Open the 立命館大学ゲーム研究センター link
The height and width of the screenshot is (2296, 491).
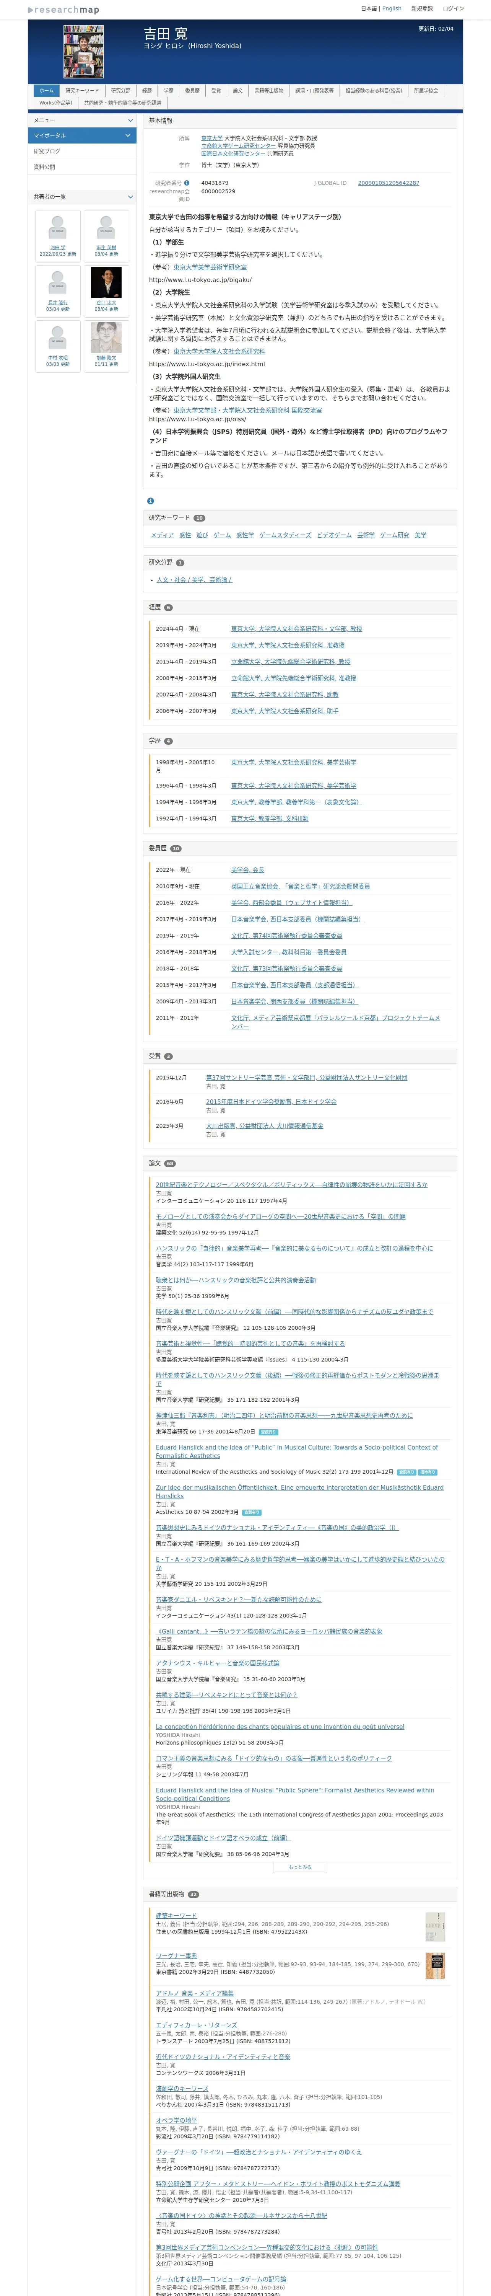[239, 146]
